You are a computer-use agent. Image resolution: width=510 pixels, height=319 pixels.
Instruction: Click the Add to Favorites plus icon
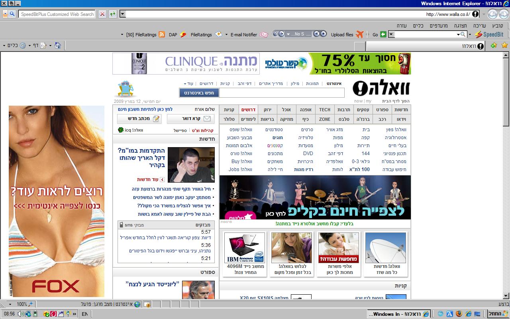click(x=494, y=45)
